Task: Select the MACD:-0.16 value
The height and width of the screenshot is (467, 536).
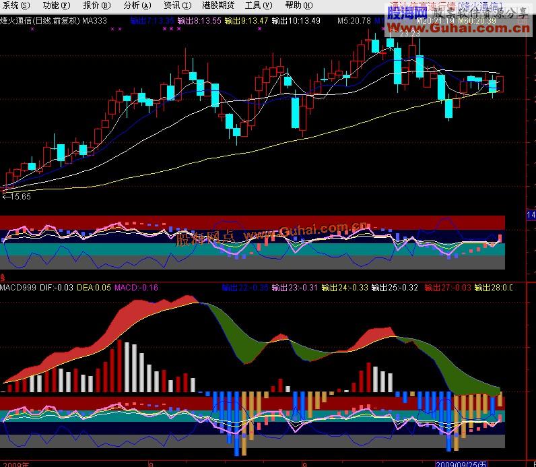Action: (136, 288)
